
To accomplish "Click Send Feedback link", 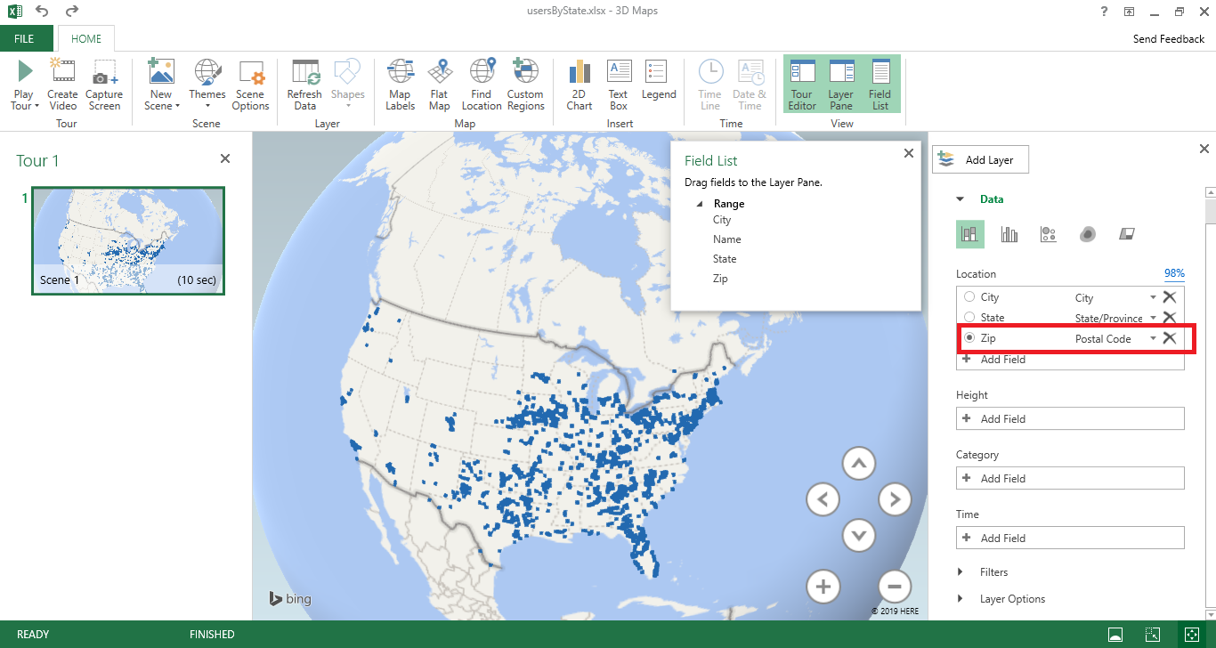I will [1169, 39].
